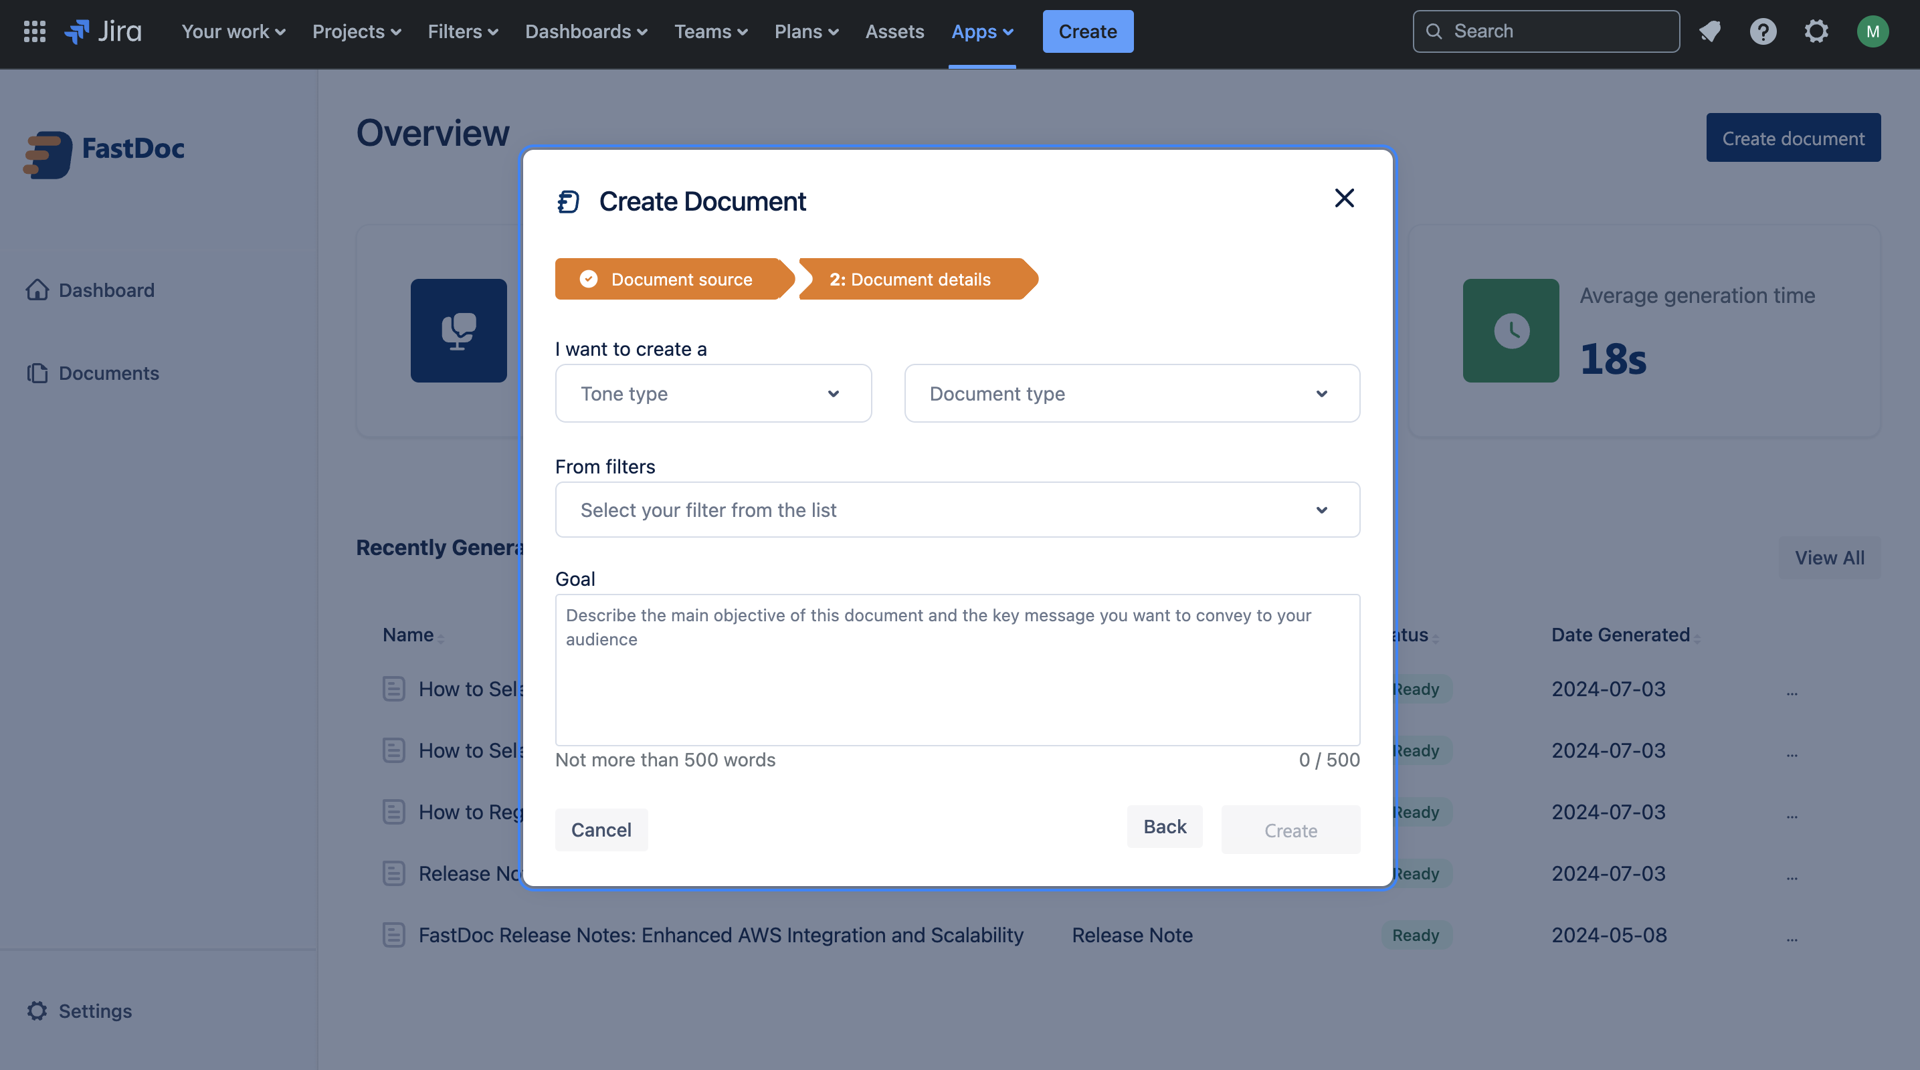Image resolution: width=1920 pixels, height=1070 pixels.
Task: Click the blue Create button in top bar
Action: click(x=1088, y=31)
